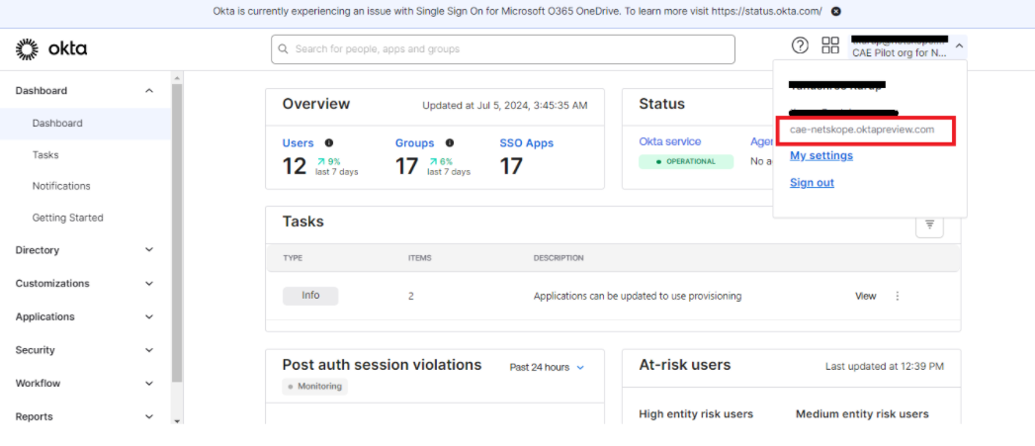Open the help question mark icon

point(800,45)
